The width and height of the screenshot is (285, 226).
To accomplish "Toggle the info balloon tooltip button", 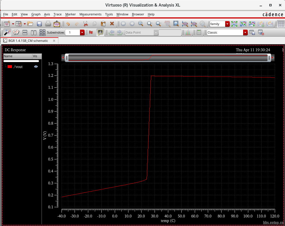I will coord(100,32).
